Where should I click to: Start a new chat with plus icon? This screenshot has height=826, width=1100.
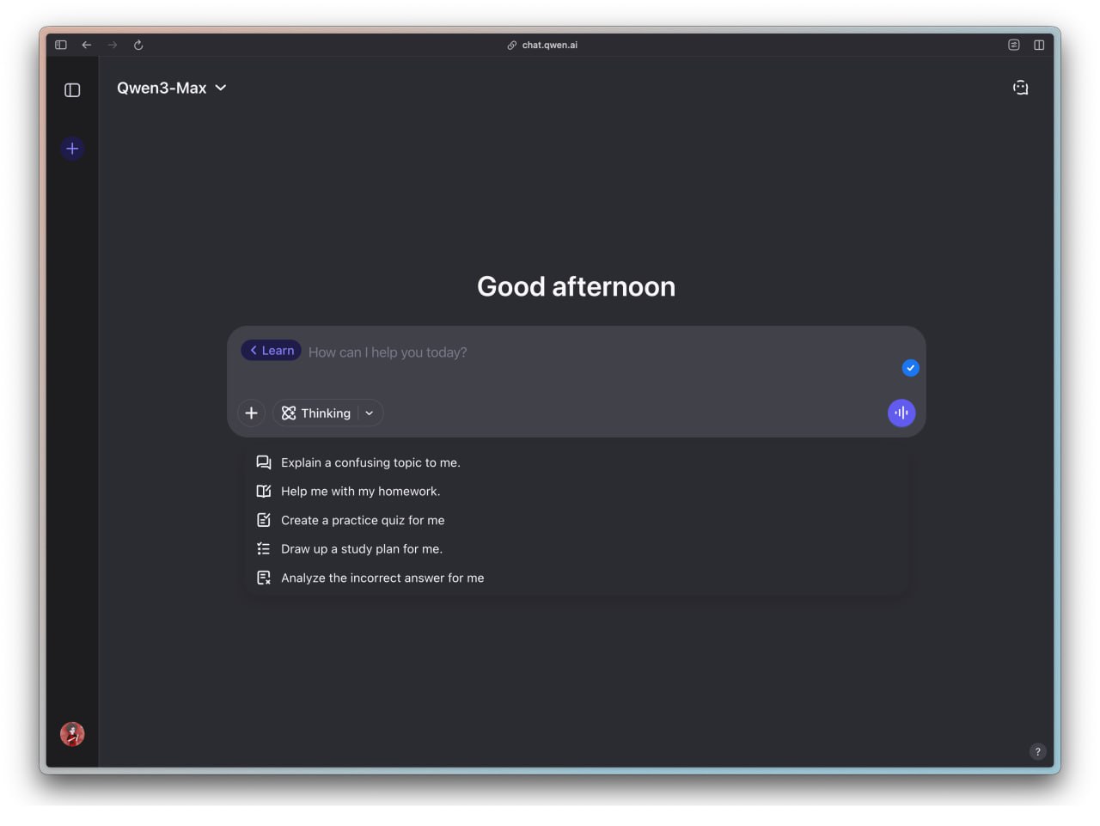coord(72,149)
